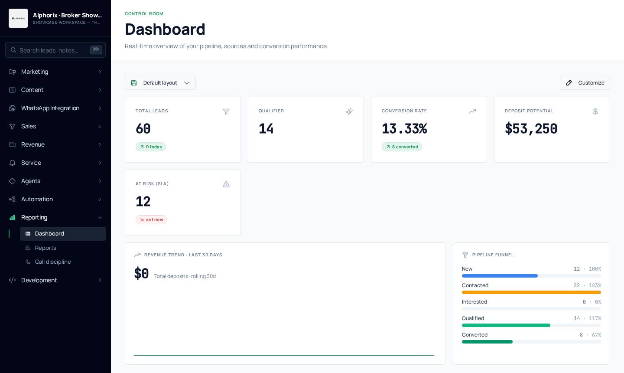This screenshot has height=373, width=624.
Task: Click the Service bell icon
Action: [x=13, y=163]
